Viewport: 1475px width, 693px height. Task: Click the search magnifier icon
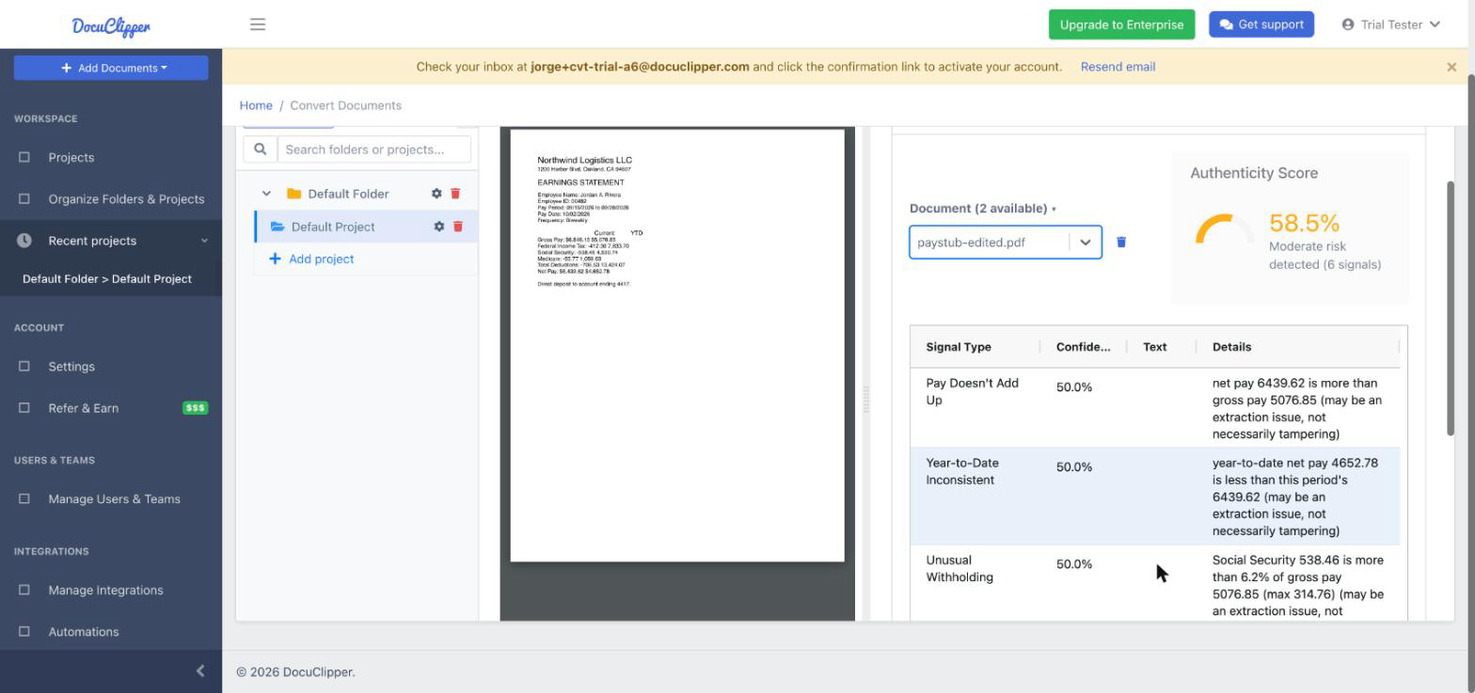tap(261, 150)
